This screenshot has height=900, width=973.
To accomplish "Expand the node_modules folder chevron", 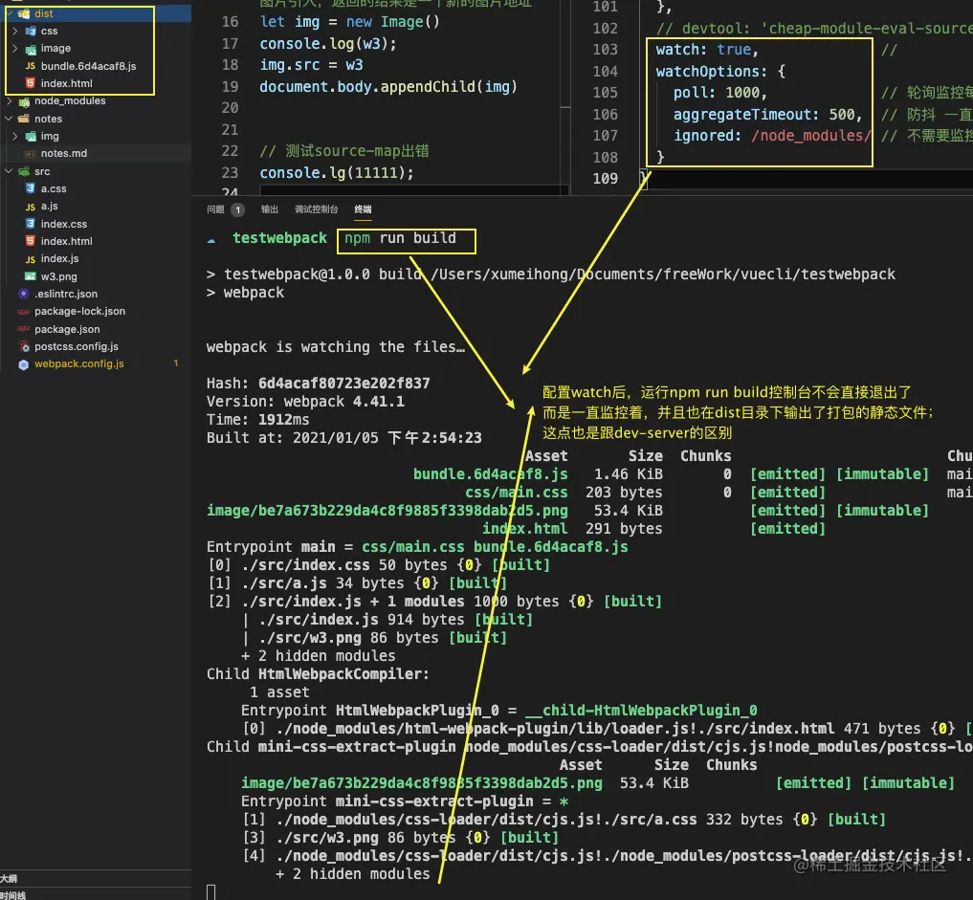I will (10, 100).
